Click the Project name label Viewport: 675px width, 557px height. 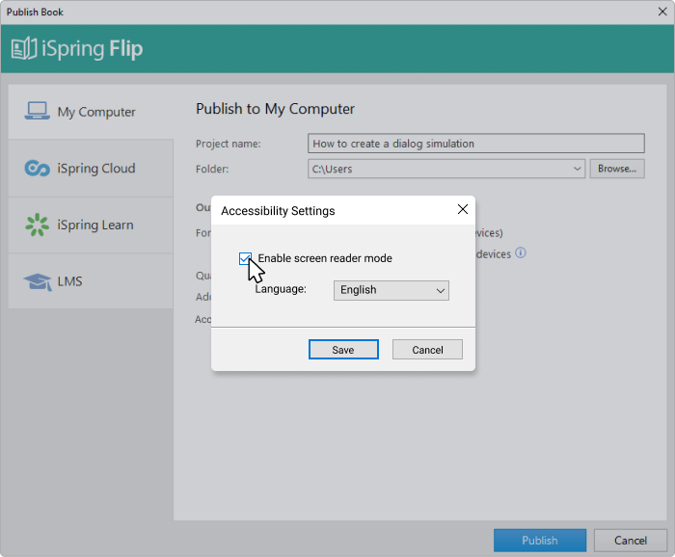point(229,144)
